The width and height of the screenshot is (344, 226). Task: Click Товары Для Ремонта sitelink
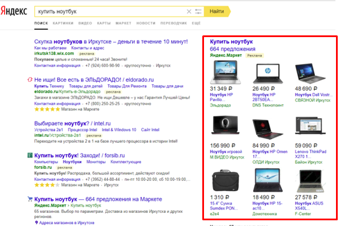127,86
